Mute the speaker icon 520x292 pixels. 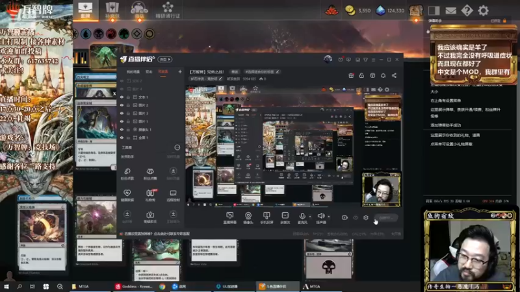pos(320,216)
